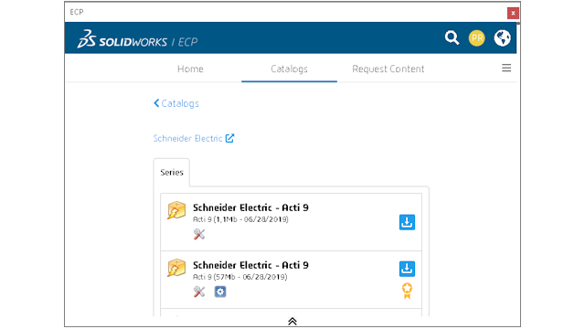Click the gold award ribbon icon
This screenshot has height=329, width=585.
point(407,291)
